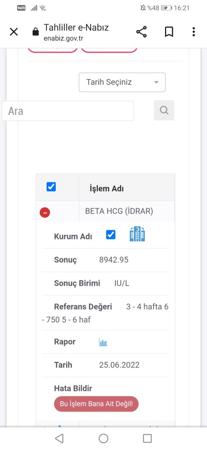Image resolution: width=207 pixels, height=450 pixels.
Task: Click the Tarih Seçiniz dropdown arrow
Action: pos(156,83)
